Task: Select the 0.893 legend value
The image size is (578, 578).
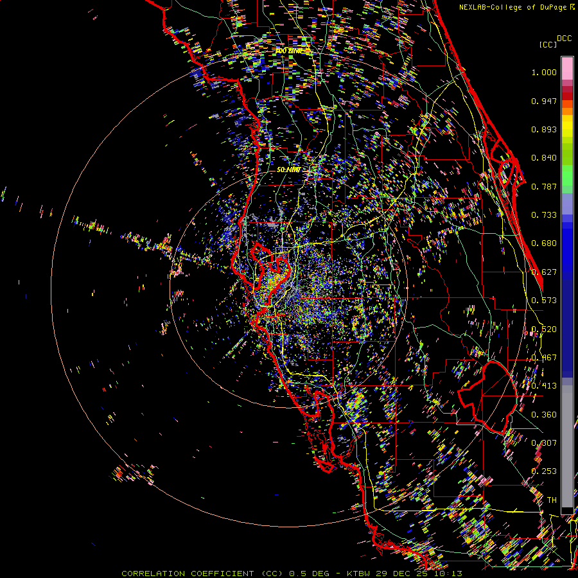Action: click(x=544, y=129)
